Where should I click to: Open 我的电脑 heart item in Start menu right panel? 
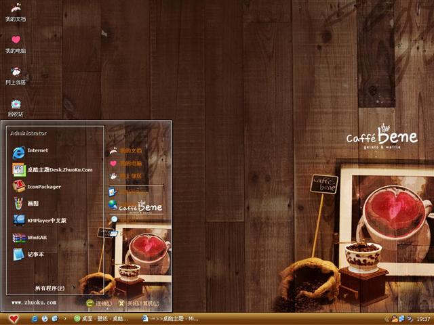(126, 163)
